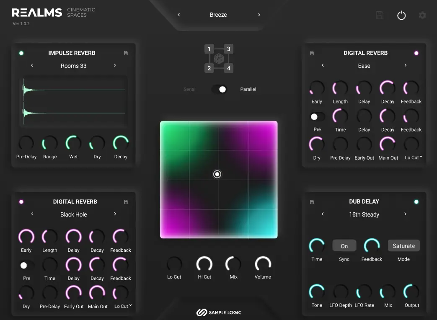
Task: Click Main Out knob in Ease reverb
Action: click(x=388, y=145)
